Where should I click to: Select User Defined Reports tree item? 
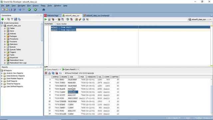point(15,86)
